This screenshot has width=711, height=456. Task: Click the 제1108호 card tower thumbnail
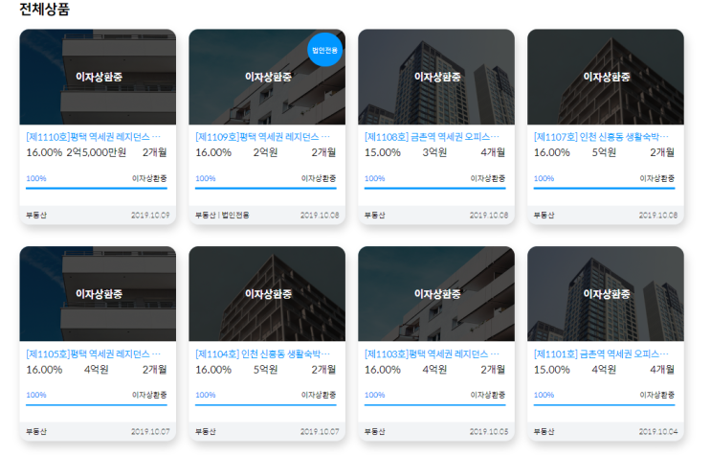[x=436, y=78]
